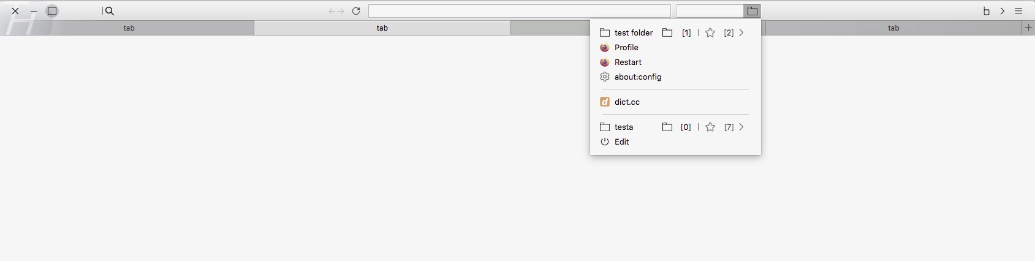The image size is (1035, 261).
Task: Open the dict.cc bookmark
Action: [x=627, y=102]
